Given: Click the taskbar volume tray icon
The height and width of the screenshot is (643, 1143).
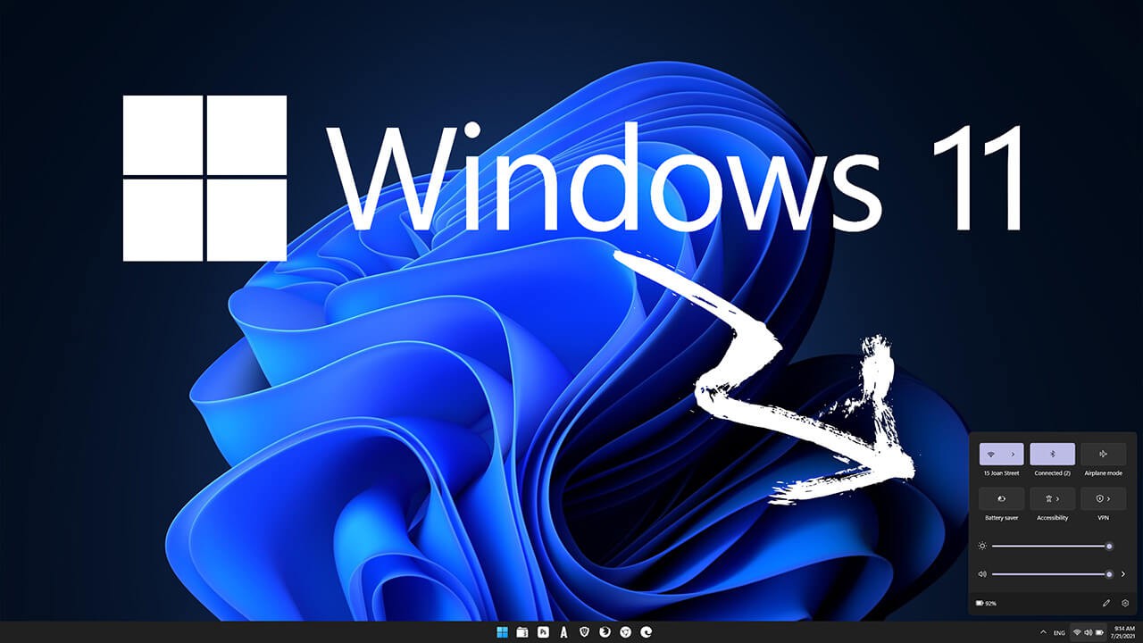Looking at the screenshot, I should coord(1089,632).
